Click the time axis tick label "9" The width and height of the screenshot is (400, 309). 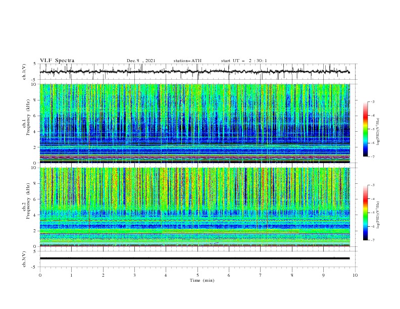click(x=323, y=275)
